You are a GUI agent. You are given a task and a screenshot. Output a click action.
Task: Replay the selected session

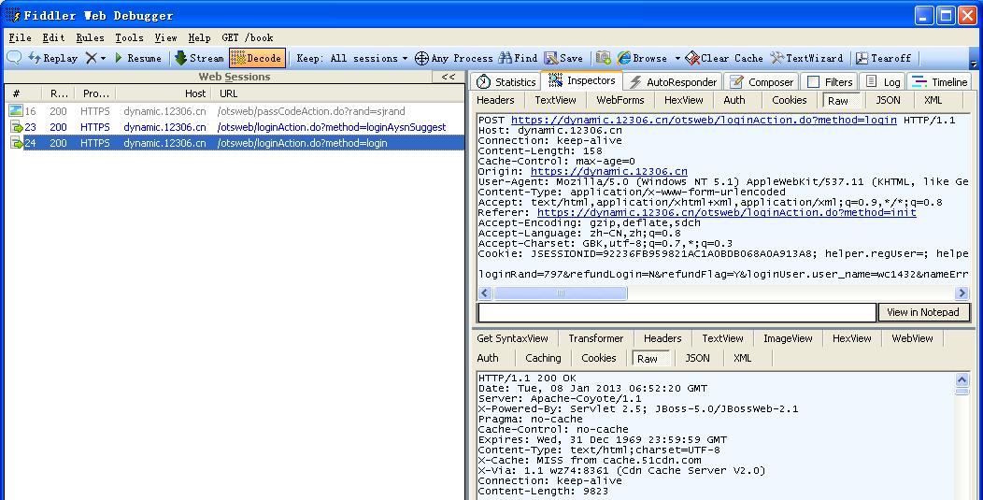coord(53,58)
